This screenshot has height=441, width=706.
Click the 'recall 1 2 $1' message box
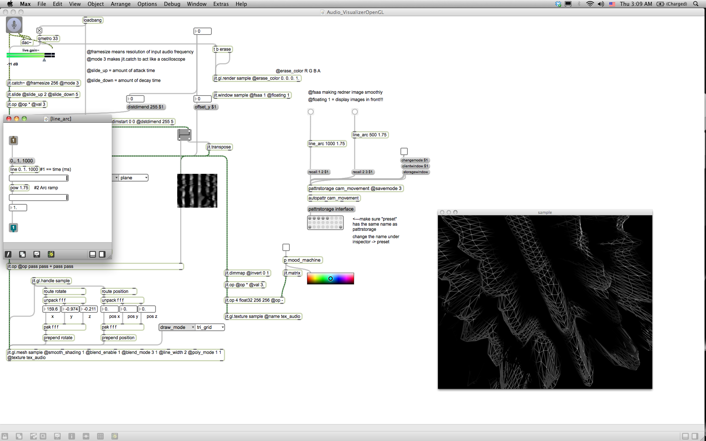[319, 172]
